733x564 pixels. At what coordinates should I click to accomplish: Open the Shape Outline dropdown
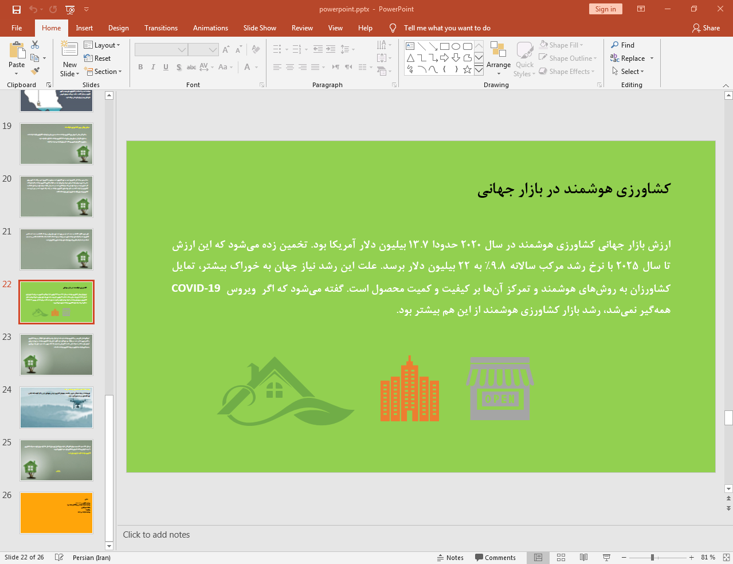pos(568,58)
